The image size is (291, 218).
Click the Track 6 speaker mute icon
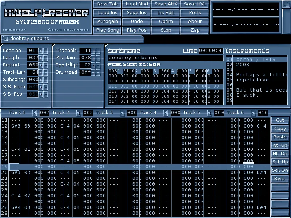pos(253,113)
